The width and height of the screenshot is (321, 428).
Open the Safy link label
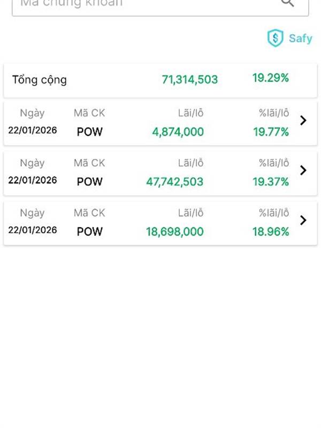[x=300, y=39]
